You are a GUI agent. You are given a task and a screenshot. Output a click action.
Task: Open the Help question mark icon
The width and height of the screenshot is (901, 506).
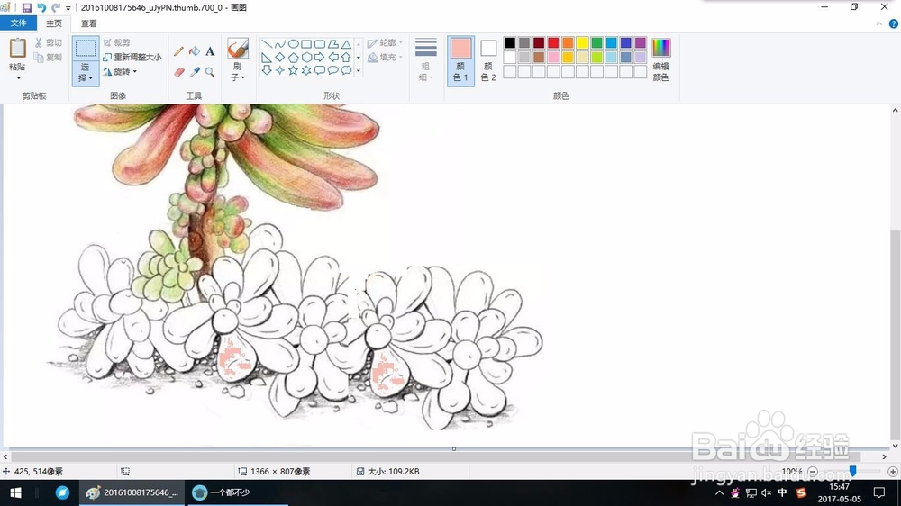click(894, 23)
